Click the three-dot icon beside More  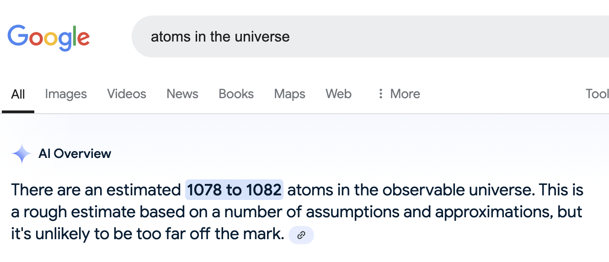(380, 94)
